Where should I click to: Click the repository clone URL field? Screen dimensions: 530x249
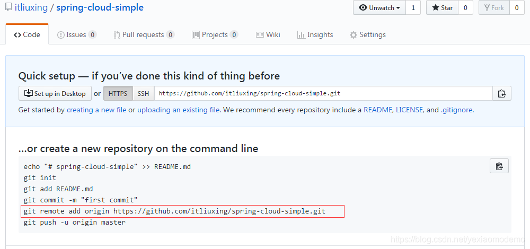pyautogui.click(x=323, y=94)
